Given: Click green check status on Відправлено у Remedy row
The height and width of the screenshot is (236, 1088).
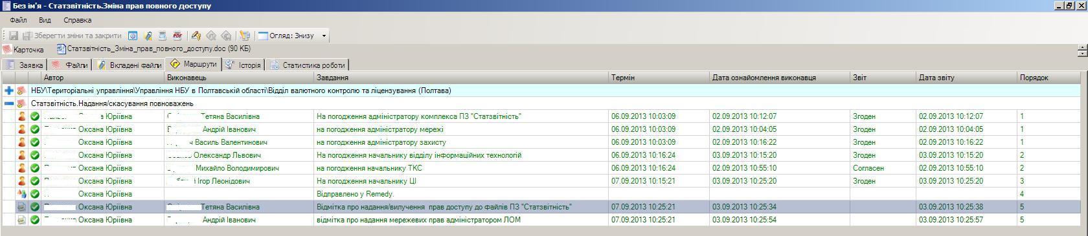Looking at the screenshot, I should point(35,194).
